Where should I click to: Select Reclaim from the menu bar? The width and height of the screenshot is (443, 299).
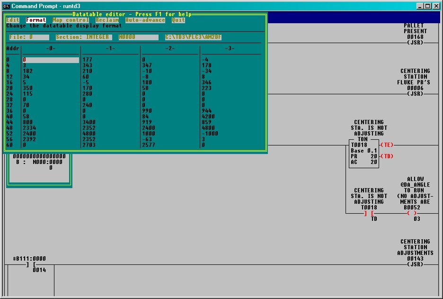pyautogui.click(x=107, y=20)
